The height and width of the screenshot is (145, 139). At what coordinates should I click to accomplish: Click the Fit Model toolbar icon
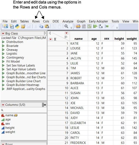(x=106, y=26)
